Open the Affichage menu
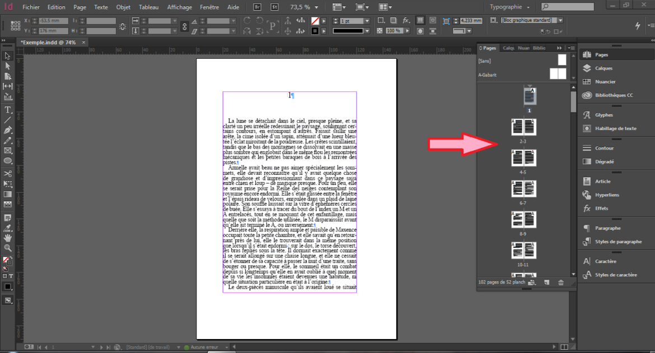The height and width of the screenshot is (353, 655). coord(179,7)
